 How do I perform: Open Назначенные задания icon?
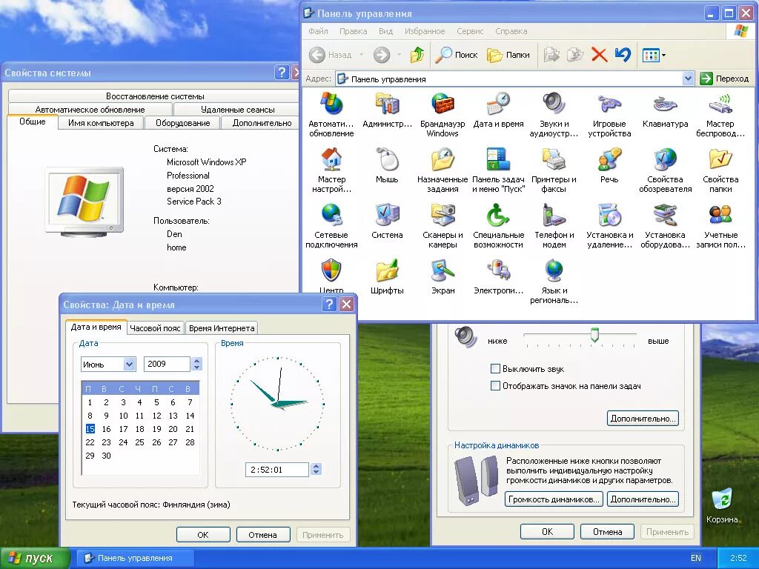click(443, 170)
